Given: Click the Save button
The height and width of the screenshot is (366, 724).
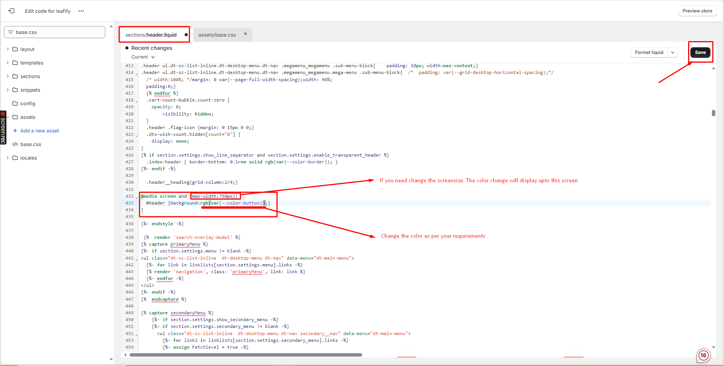Looking at the screenshot, I should click(x=700, y=52).
